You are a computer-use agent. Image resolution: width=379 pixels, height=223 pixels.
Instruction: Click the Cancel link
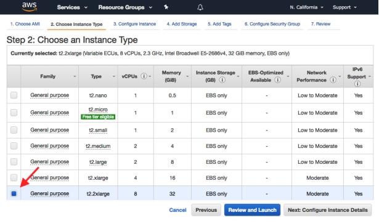point(177,210)
